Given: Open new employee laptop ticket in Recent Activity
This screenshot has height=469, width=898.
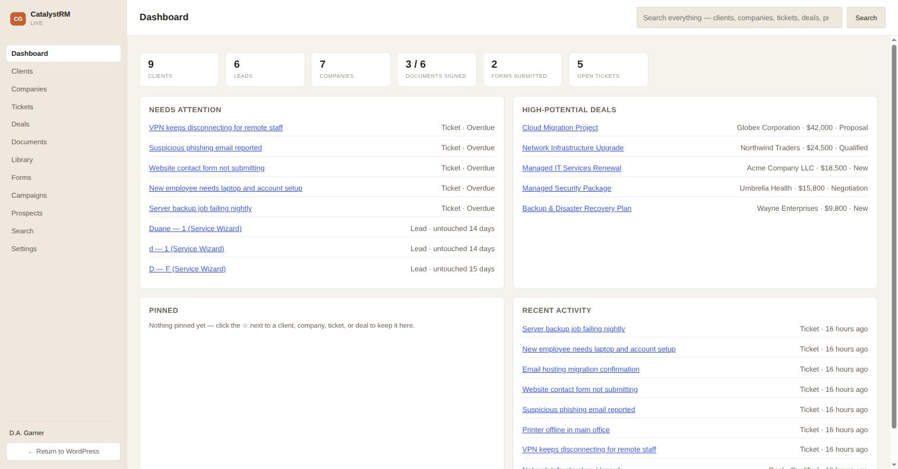Looking at the screenshot, I should tap(599, 349).
